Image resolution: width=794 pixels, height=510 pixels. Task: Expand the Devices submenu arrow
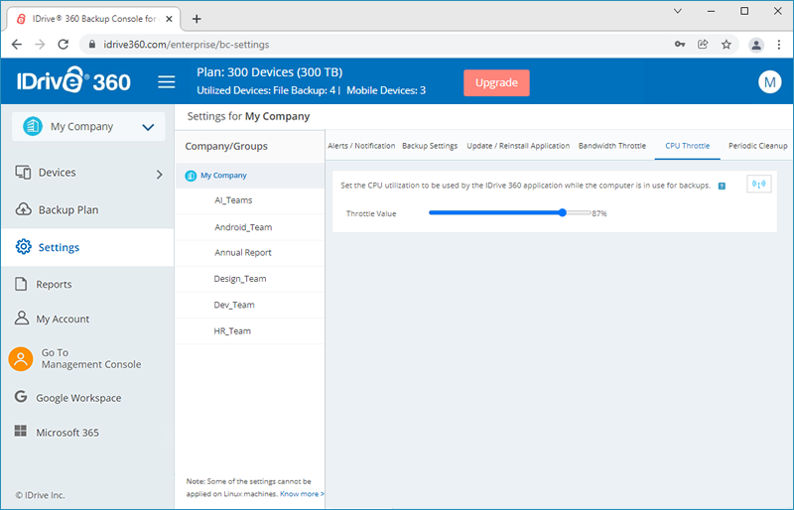click(x=160, y=174)
